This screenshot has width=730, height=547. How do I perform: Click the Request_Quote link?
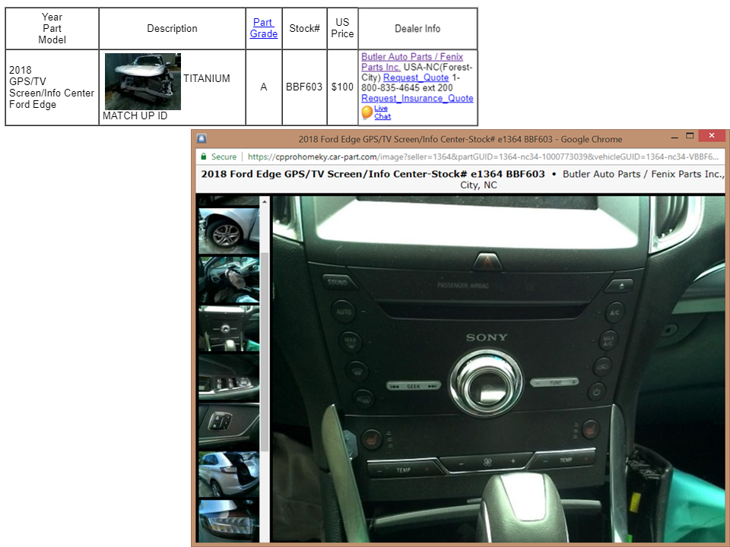pos(416,77)
